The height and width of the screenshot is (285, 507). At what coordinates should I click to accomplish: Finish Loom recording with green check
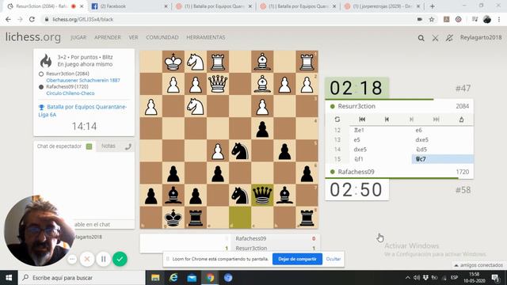(x=120, y=259)
